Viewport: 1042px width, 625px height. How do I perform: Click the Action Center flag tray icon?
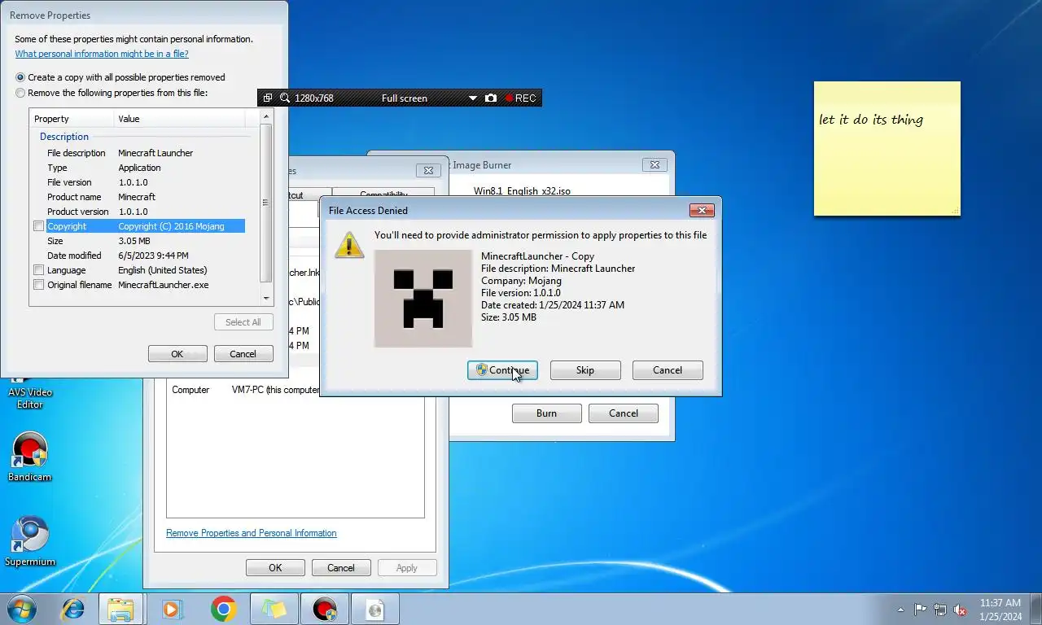[x=921, y=610]
